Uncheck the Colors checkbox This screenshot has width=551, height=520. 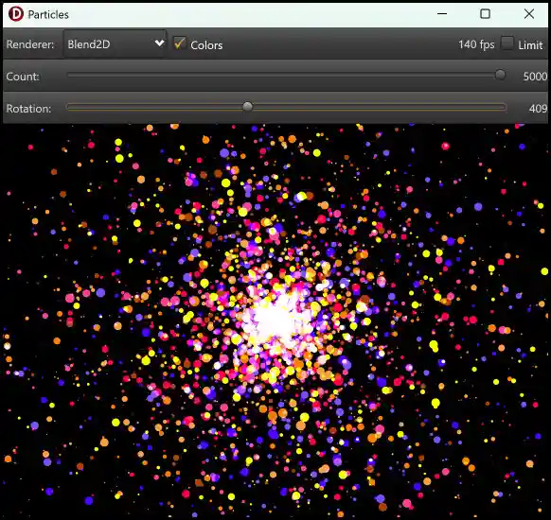click(x=180, y=43)
